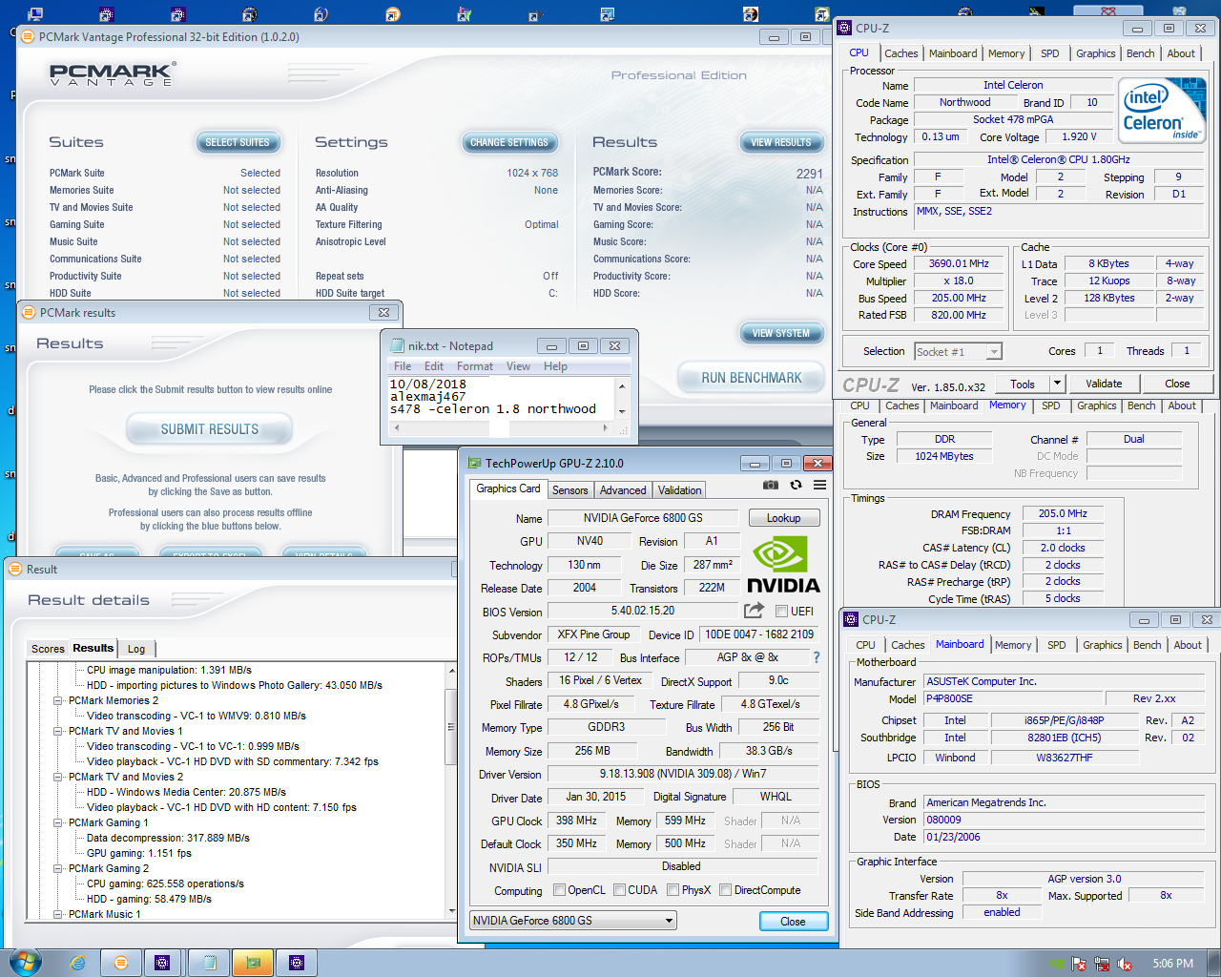Click the CHANGE SETTINGS button

(x=509, y=142)
